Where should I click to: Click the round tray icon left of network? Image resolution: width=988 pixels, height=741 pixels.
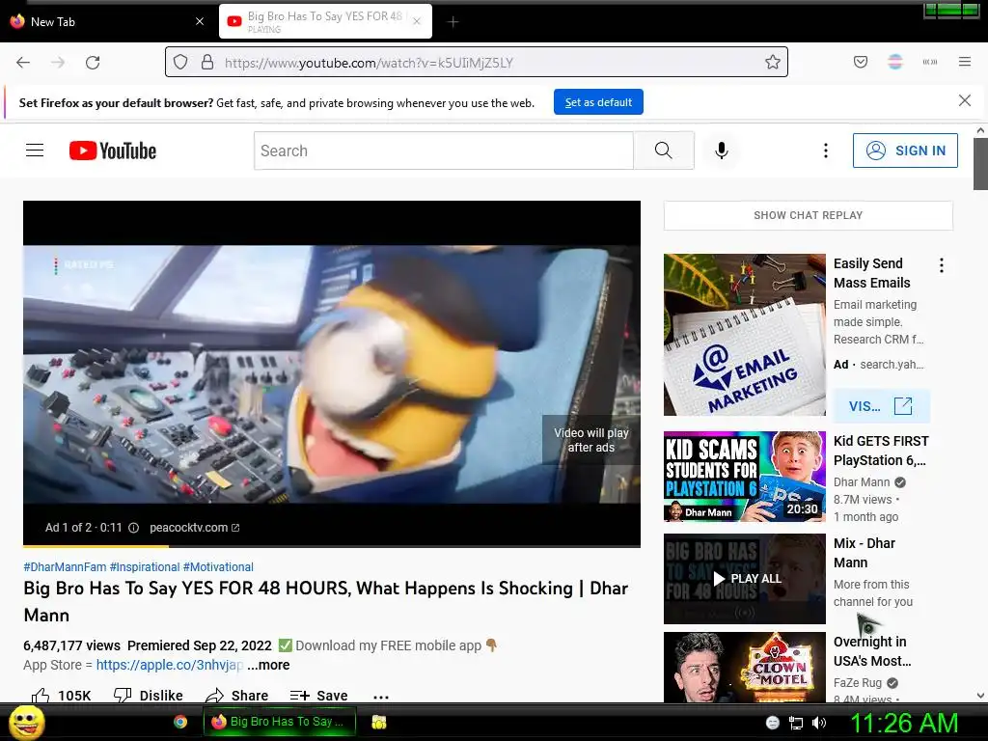tap(773, 723)
